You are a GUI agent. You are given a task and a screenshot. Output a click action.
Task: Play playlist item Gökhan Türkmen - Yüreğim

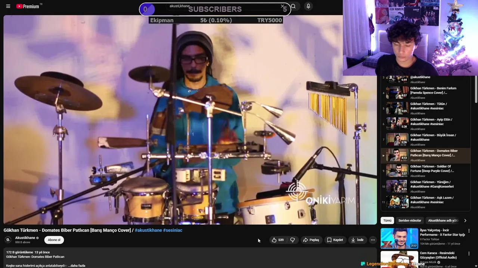426,186
